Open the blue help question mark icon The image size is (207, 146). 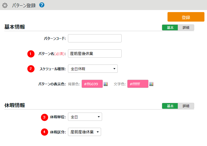tap(42, 5)
